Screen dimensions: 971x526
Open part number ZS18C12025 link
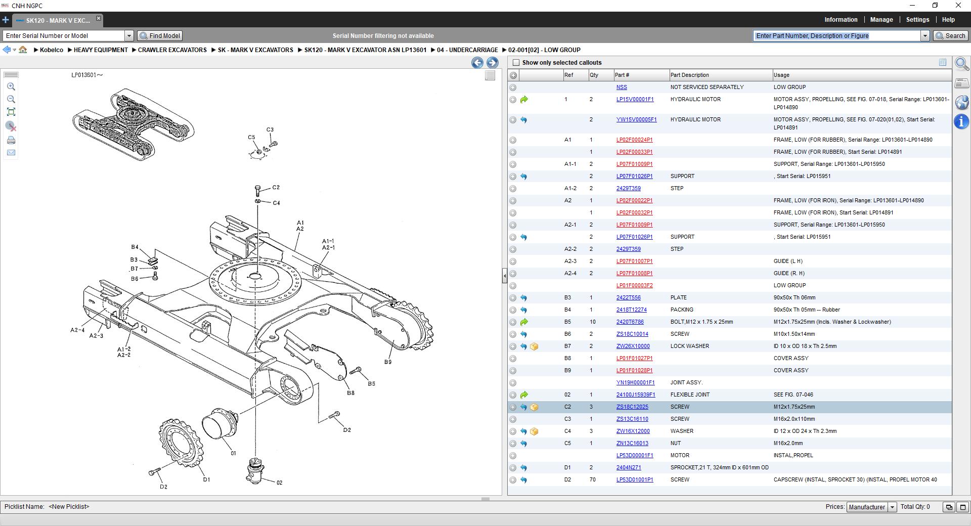pyautogui.click(x=632, y=407)
